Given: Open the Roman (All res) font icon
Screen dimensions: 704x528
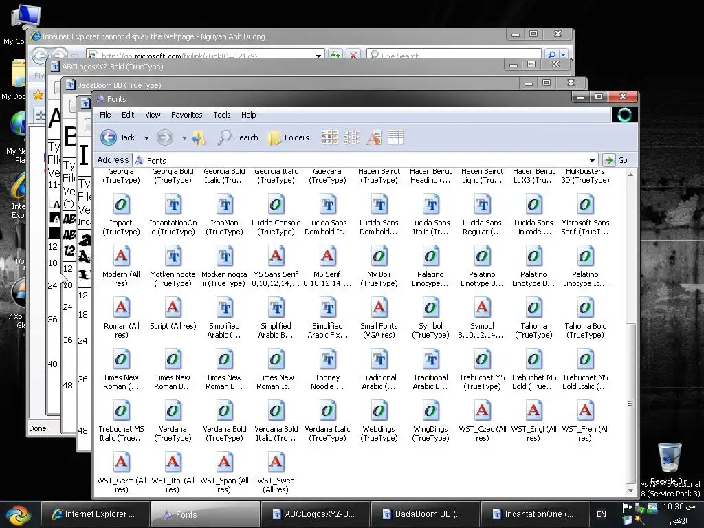Looking at the screenshot, I should click(121, 309).
